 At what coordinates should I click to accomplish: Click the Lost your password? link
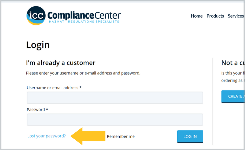point(46,136)
